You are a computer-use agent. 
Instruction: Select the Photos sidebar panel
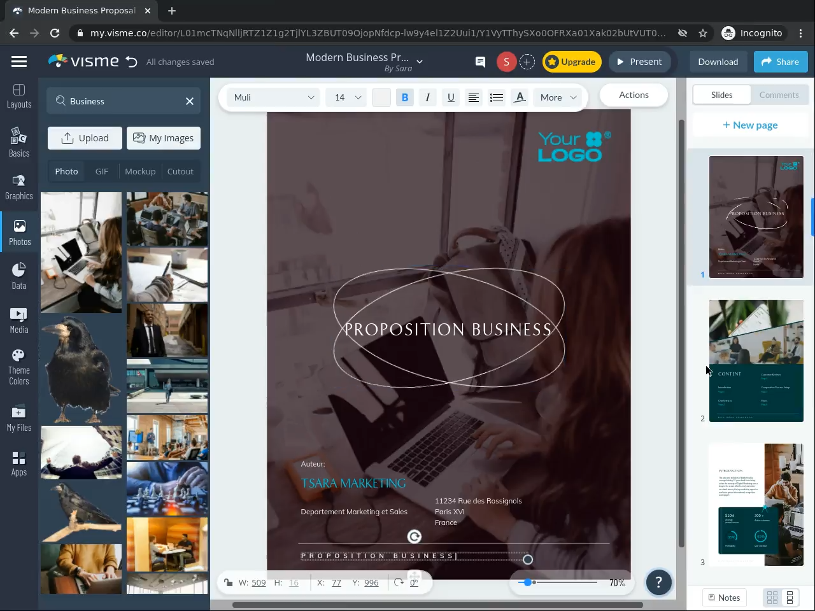click(x=19, y=233)
